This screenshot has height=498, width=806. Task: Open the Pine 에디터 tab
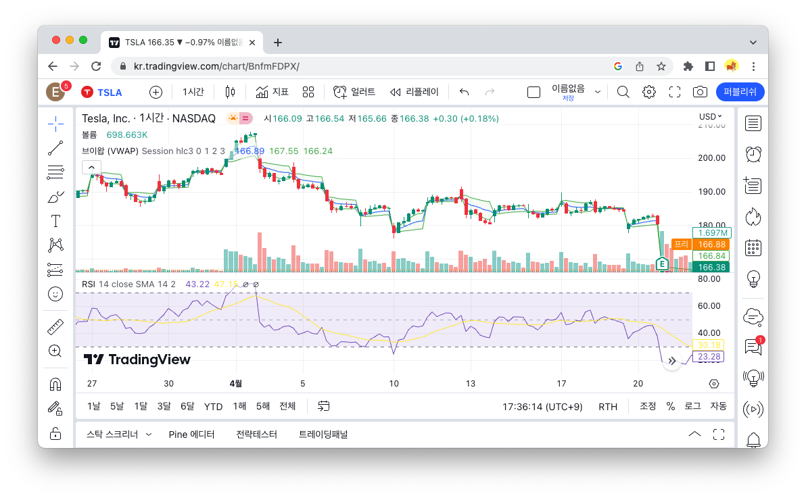(191, 434)
